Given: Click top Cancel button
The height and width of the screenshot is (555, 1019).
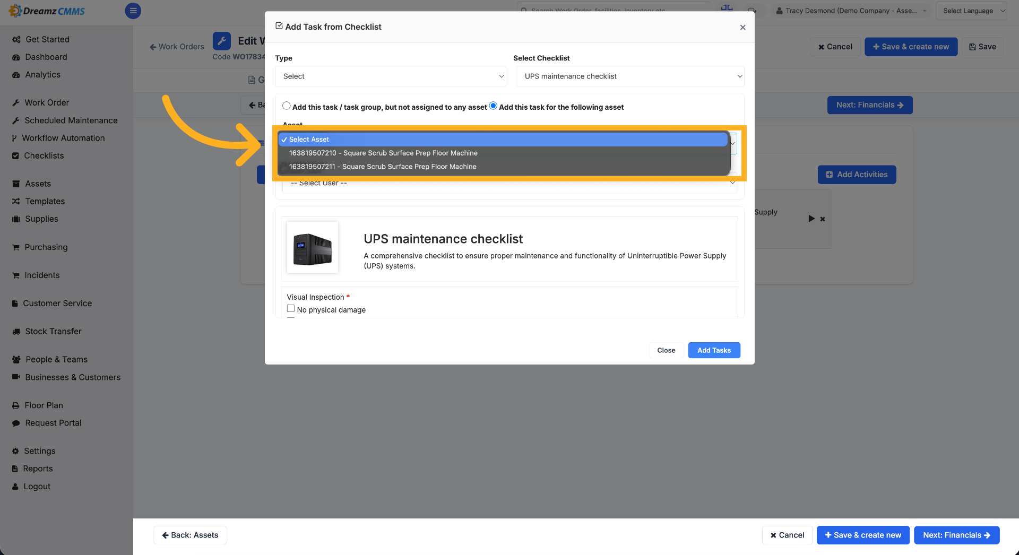Looking at the screenshot, I should click(x=835, y=47).
